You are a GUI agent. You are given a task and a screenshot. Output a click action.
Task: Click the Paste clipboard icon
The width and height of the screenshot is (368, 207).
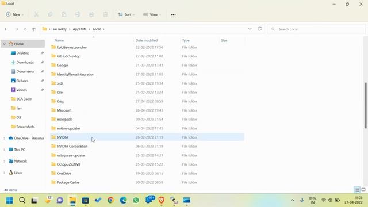[x=64, y=14]
